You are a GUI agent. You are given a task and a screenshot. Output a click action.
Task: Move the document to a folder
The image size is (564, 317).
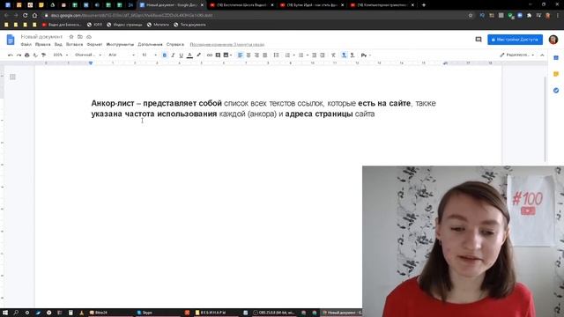pos(80,37)
